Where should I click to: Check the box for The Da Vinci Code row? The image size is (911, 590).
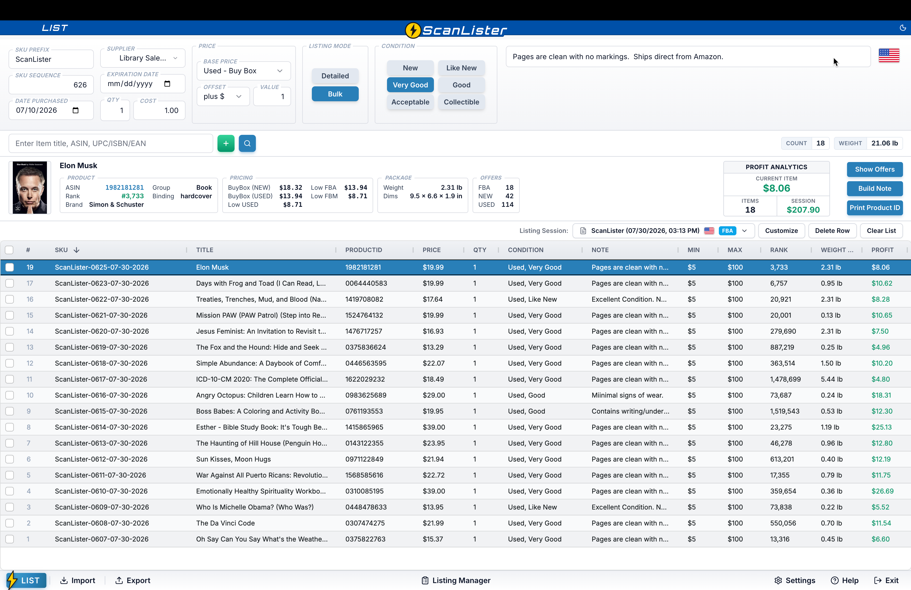10,523
